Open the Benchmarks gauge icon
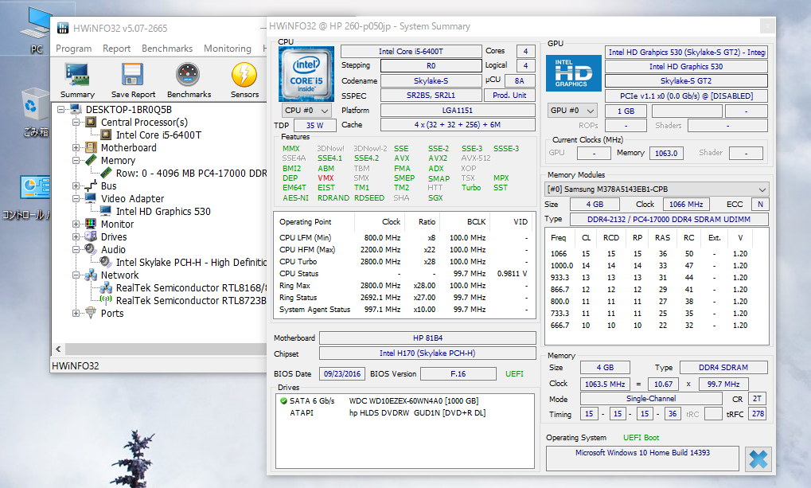 (189, 75)
